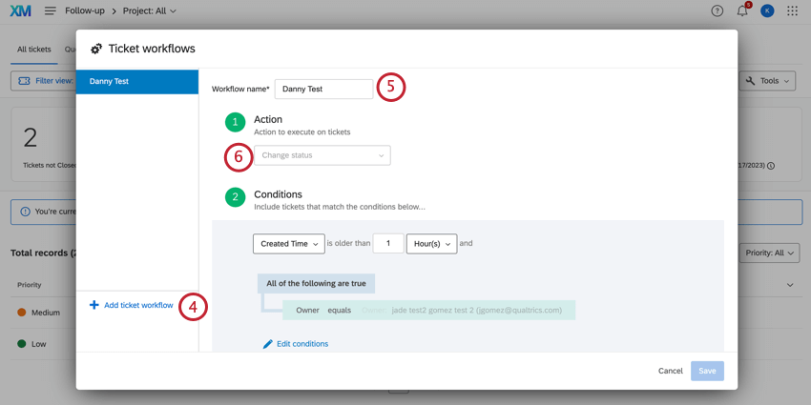Open the Tools dropdown
Screen dimensions: 811x405
pyautogui.click(x=767, y=81)
